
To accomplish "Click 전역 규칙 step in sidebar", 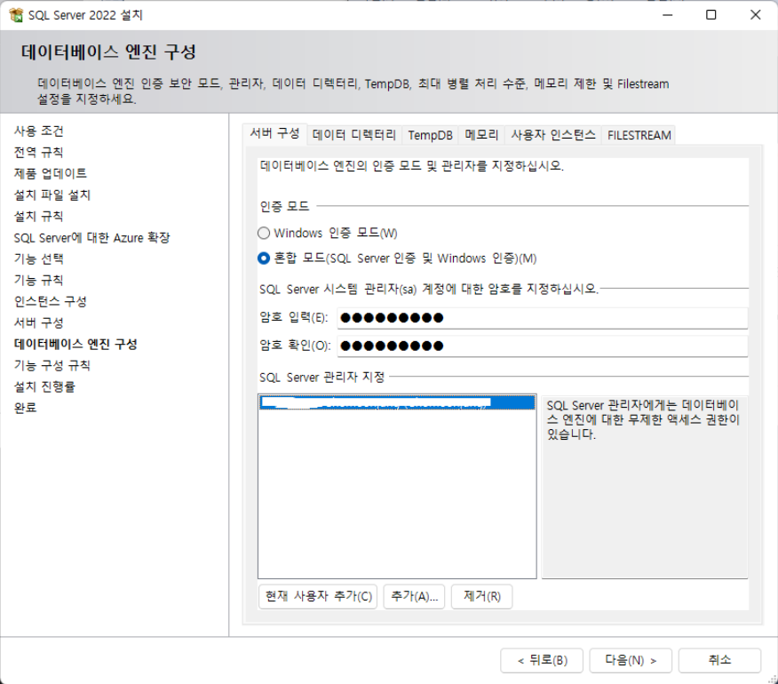I will pos(39,153).
